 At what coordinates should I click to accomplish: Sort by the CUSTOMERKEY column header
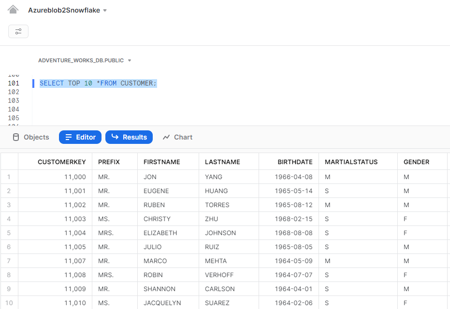click(x=55, y=162)
